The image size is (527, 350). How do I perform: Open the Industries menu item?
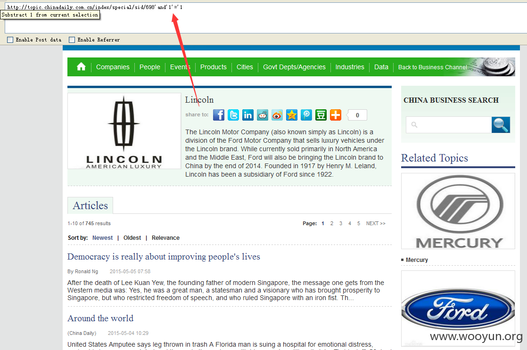pyautogui.click(x=350, y=67)
